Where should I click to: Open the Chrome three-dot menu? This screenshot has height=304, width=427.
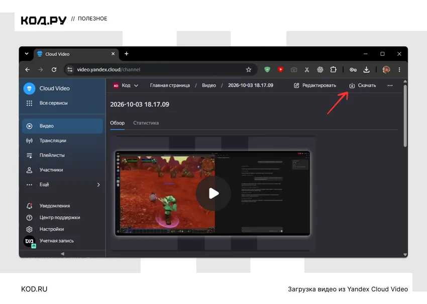point(399,70)
